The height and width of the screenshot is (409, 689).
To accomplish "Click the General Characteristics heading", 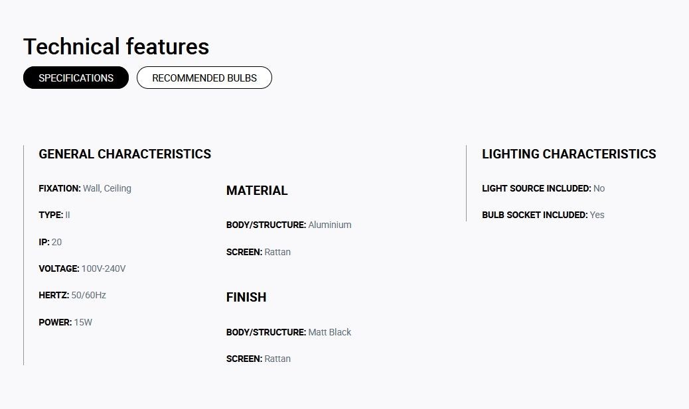I will click(125, 154).
